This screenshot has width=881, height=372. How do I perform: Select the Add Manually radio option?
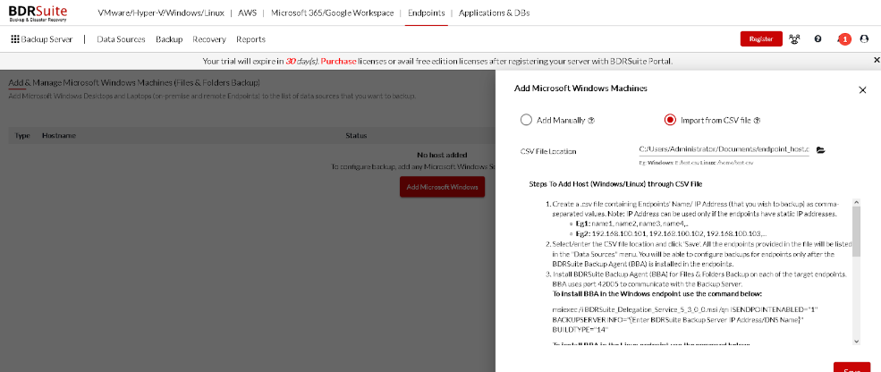pos(526,120)
